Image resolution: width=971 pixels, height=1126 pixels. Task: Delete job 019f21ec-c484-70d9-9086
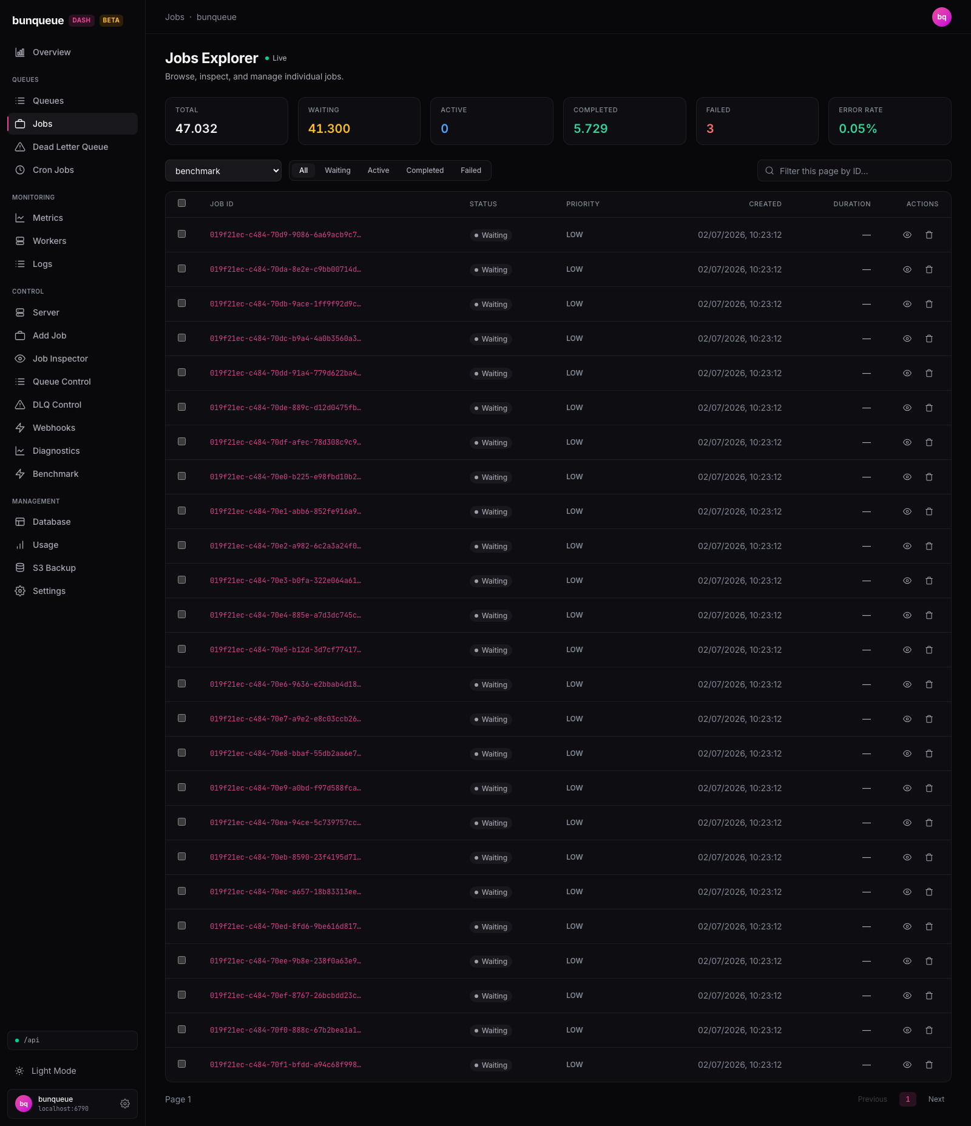[x=929, y=235]
